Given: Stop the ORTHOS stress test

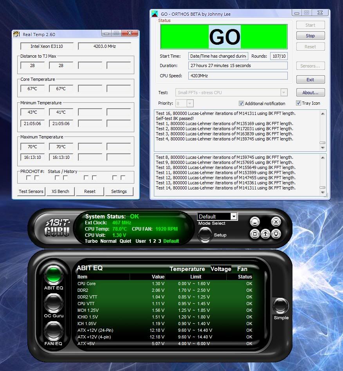Looking at the screenshot, I should (311, 36).
